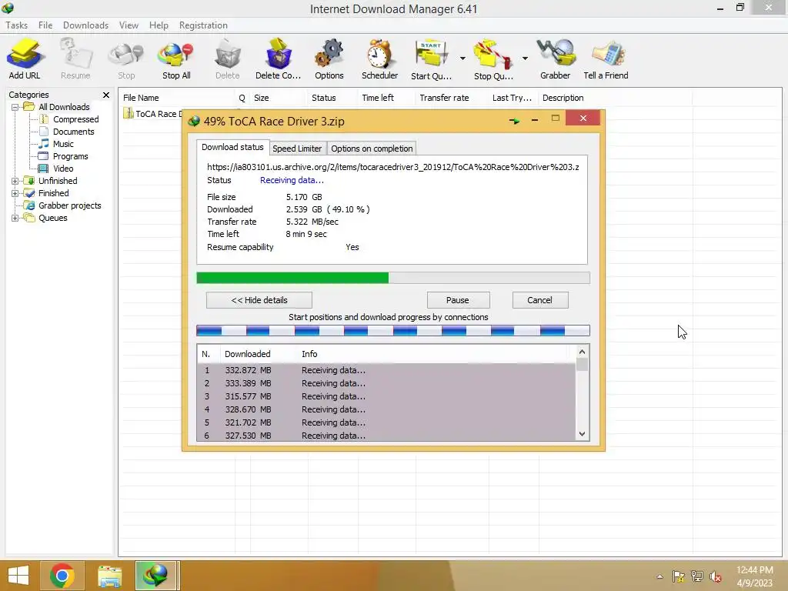Click the muted volume tray icon
788x591 pixels.
(x=715, y=576)
